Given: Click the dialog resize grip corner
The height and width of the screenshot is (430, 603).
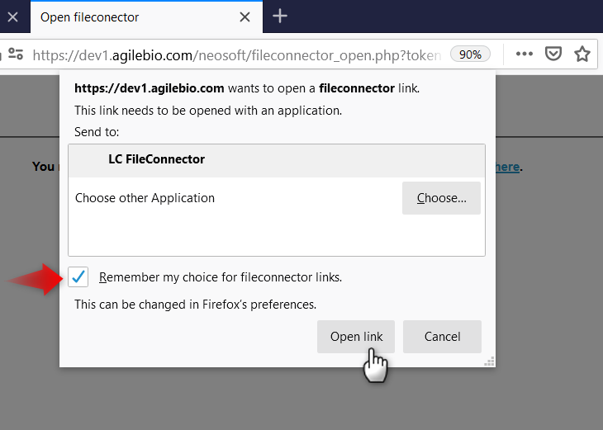Looking at the screenshot, I should [x=489, y=361].
